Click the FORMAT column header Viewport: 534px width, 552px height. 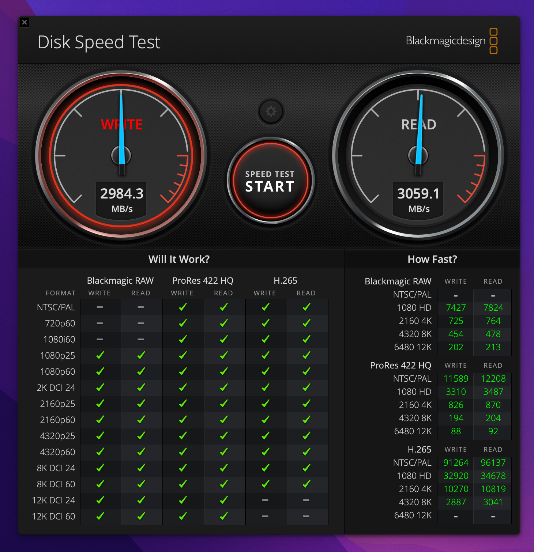61,293
